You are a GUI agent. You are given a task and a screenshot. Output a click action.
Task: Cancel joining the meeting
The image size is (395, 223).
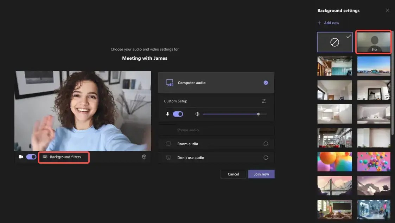[x=233, y=174]
